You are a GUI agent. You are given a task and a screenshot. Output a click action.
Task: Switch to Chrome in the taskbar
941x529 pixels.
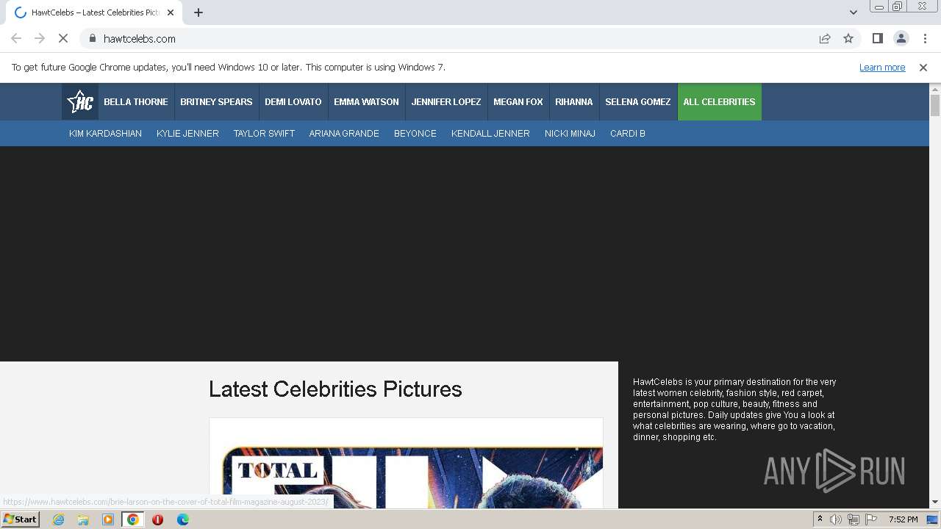pos(133,519)
